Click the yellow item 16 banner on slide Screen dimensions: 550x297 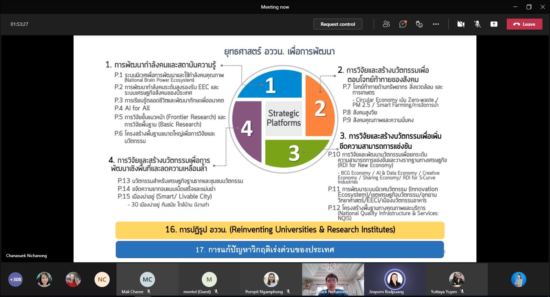(x=280, y=230)
